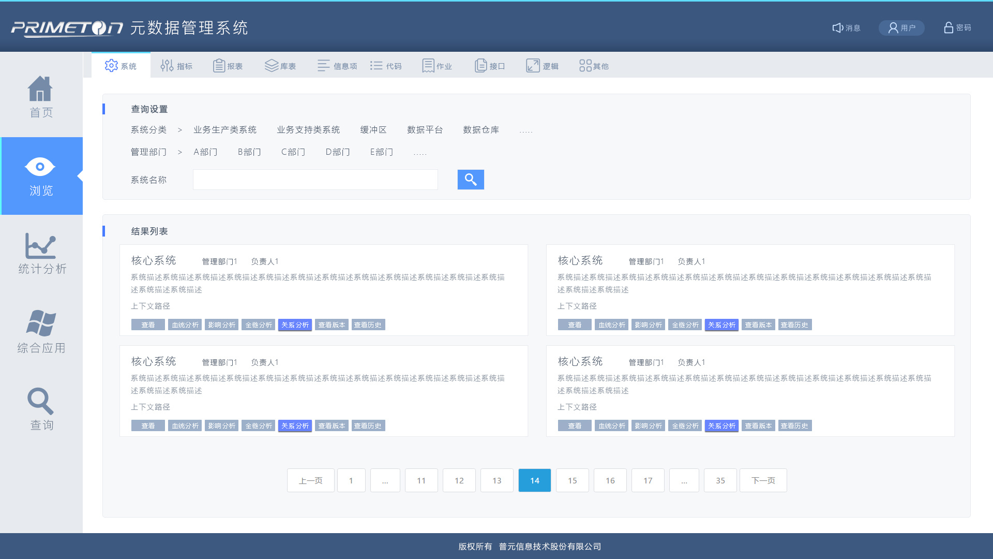The image size is (993, 559).
Task: Toggle 关系分析 on the bottom-left card
Action: pos(295,425)
